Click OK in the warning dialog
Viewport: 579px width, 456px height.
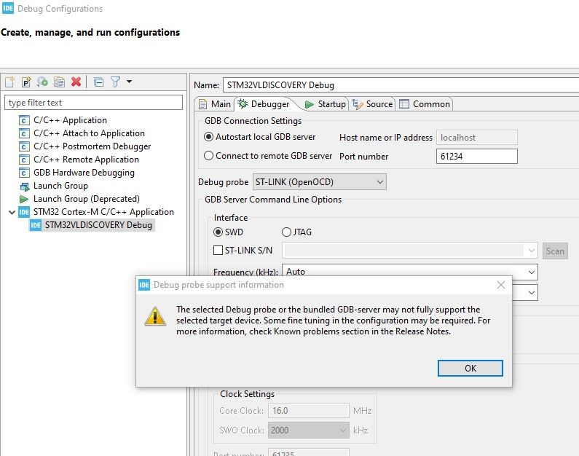tap(470, 368)
